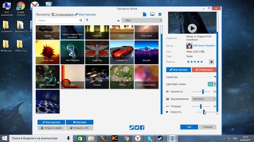Click the taskbar Yandex search box

pos(41,138)
